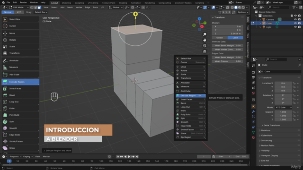Expand the Collections panel in properties

pyautogui.click(x=267, y=136)
